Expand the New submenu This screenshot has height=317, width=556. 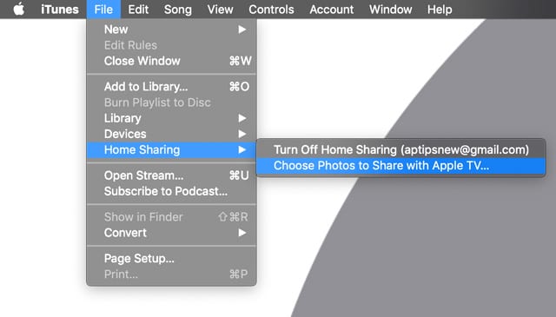pyautogui.click(x=172, y=30)
